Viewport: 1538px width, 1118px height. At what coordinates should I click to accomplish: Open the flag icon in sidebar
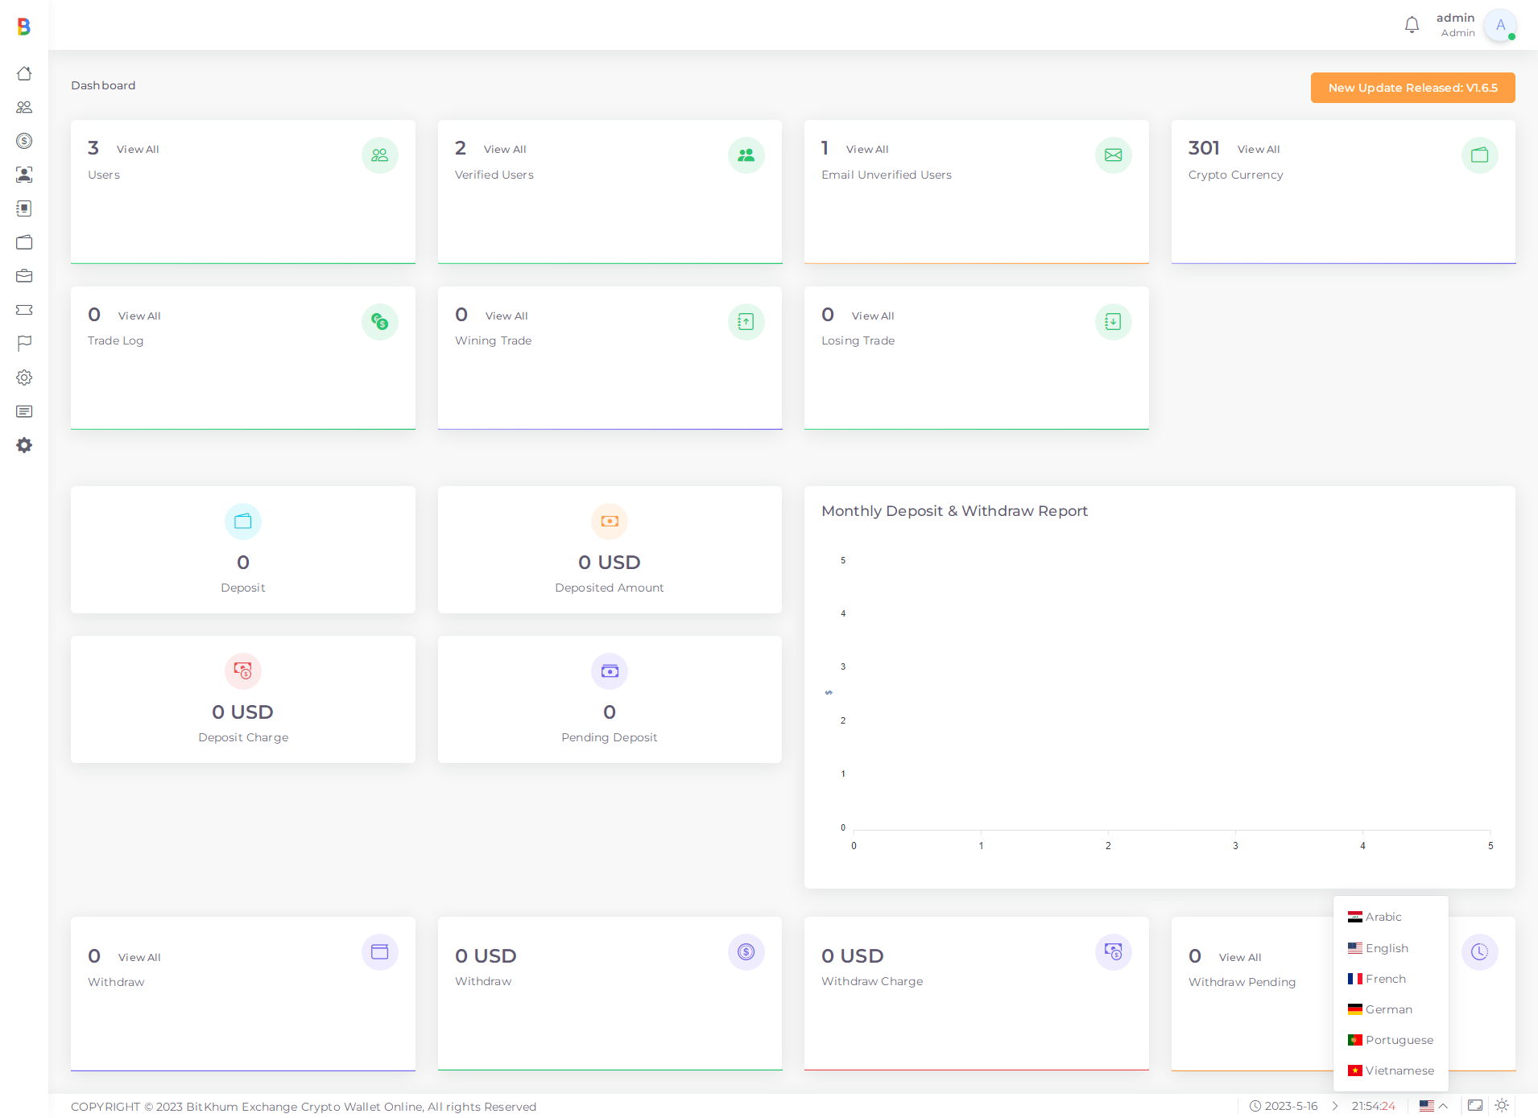coord(24,344)
